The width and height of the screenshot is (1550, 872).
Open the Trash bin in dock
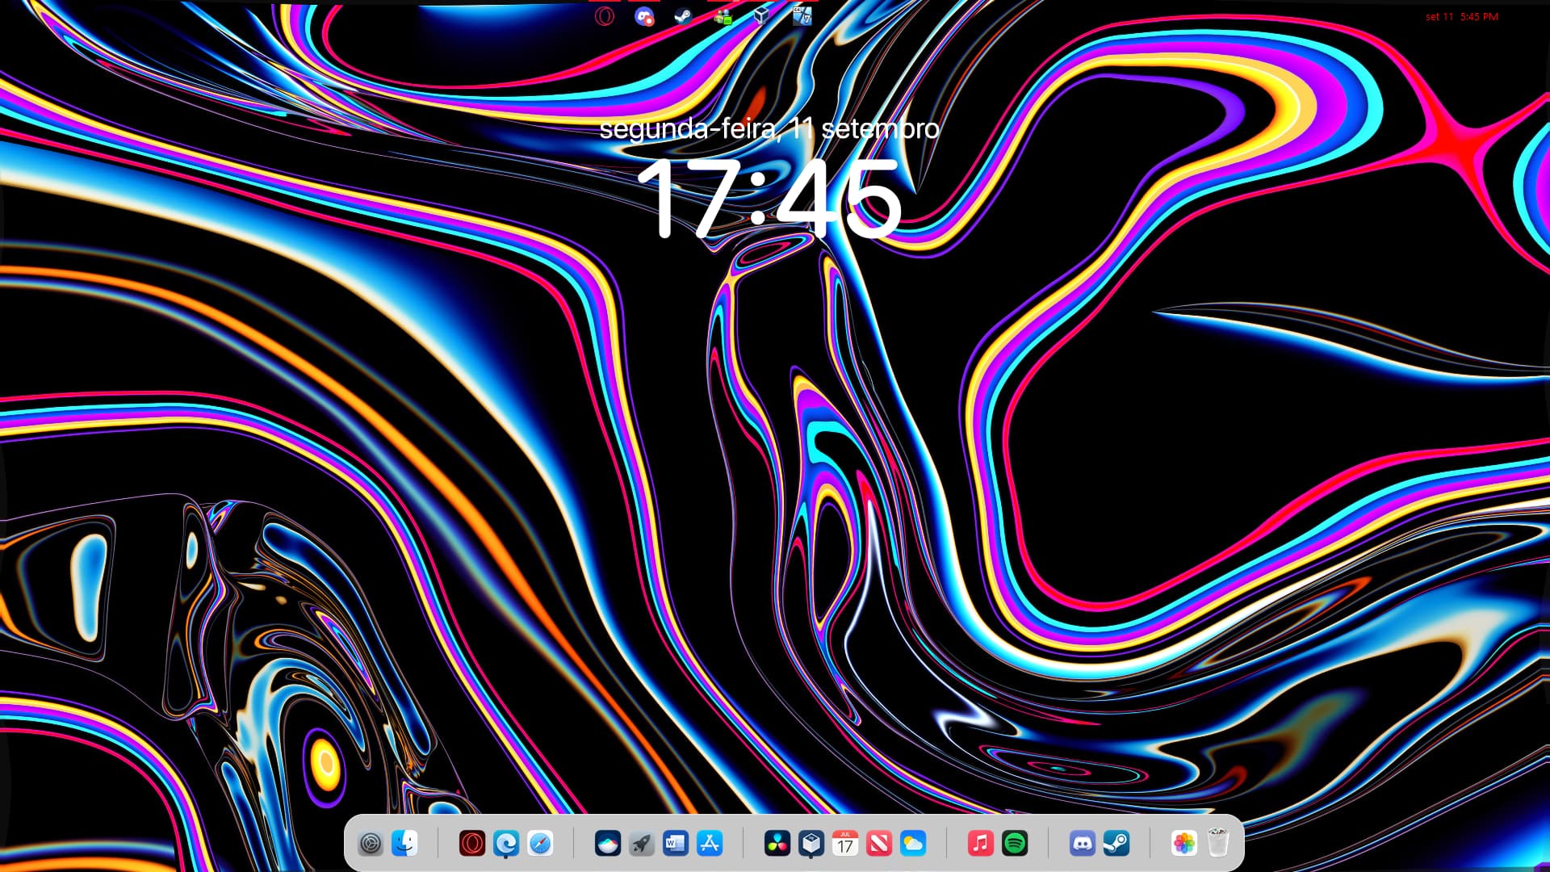pyautogui.click(x=1218, y=844)
